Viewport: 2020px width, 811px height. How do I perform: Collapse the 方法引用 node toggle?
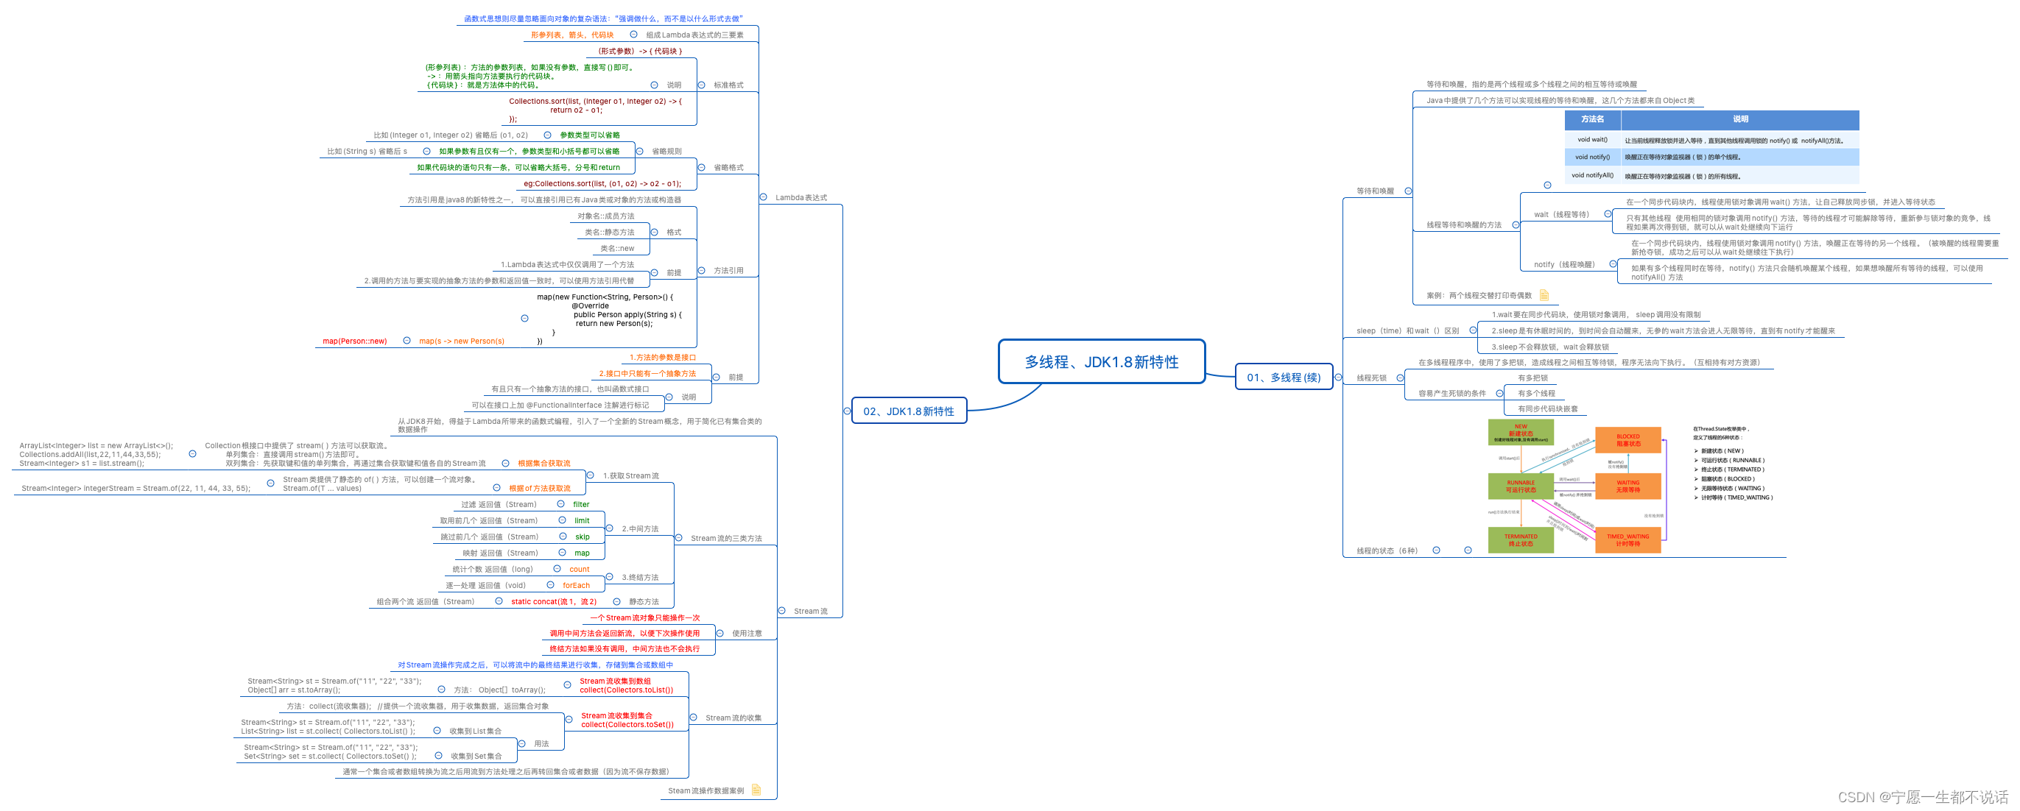tap(701, 270)
